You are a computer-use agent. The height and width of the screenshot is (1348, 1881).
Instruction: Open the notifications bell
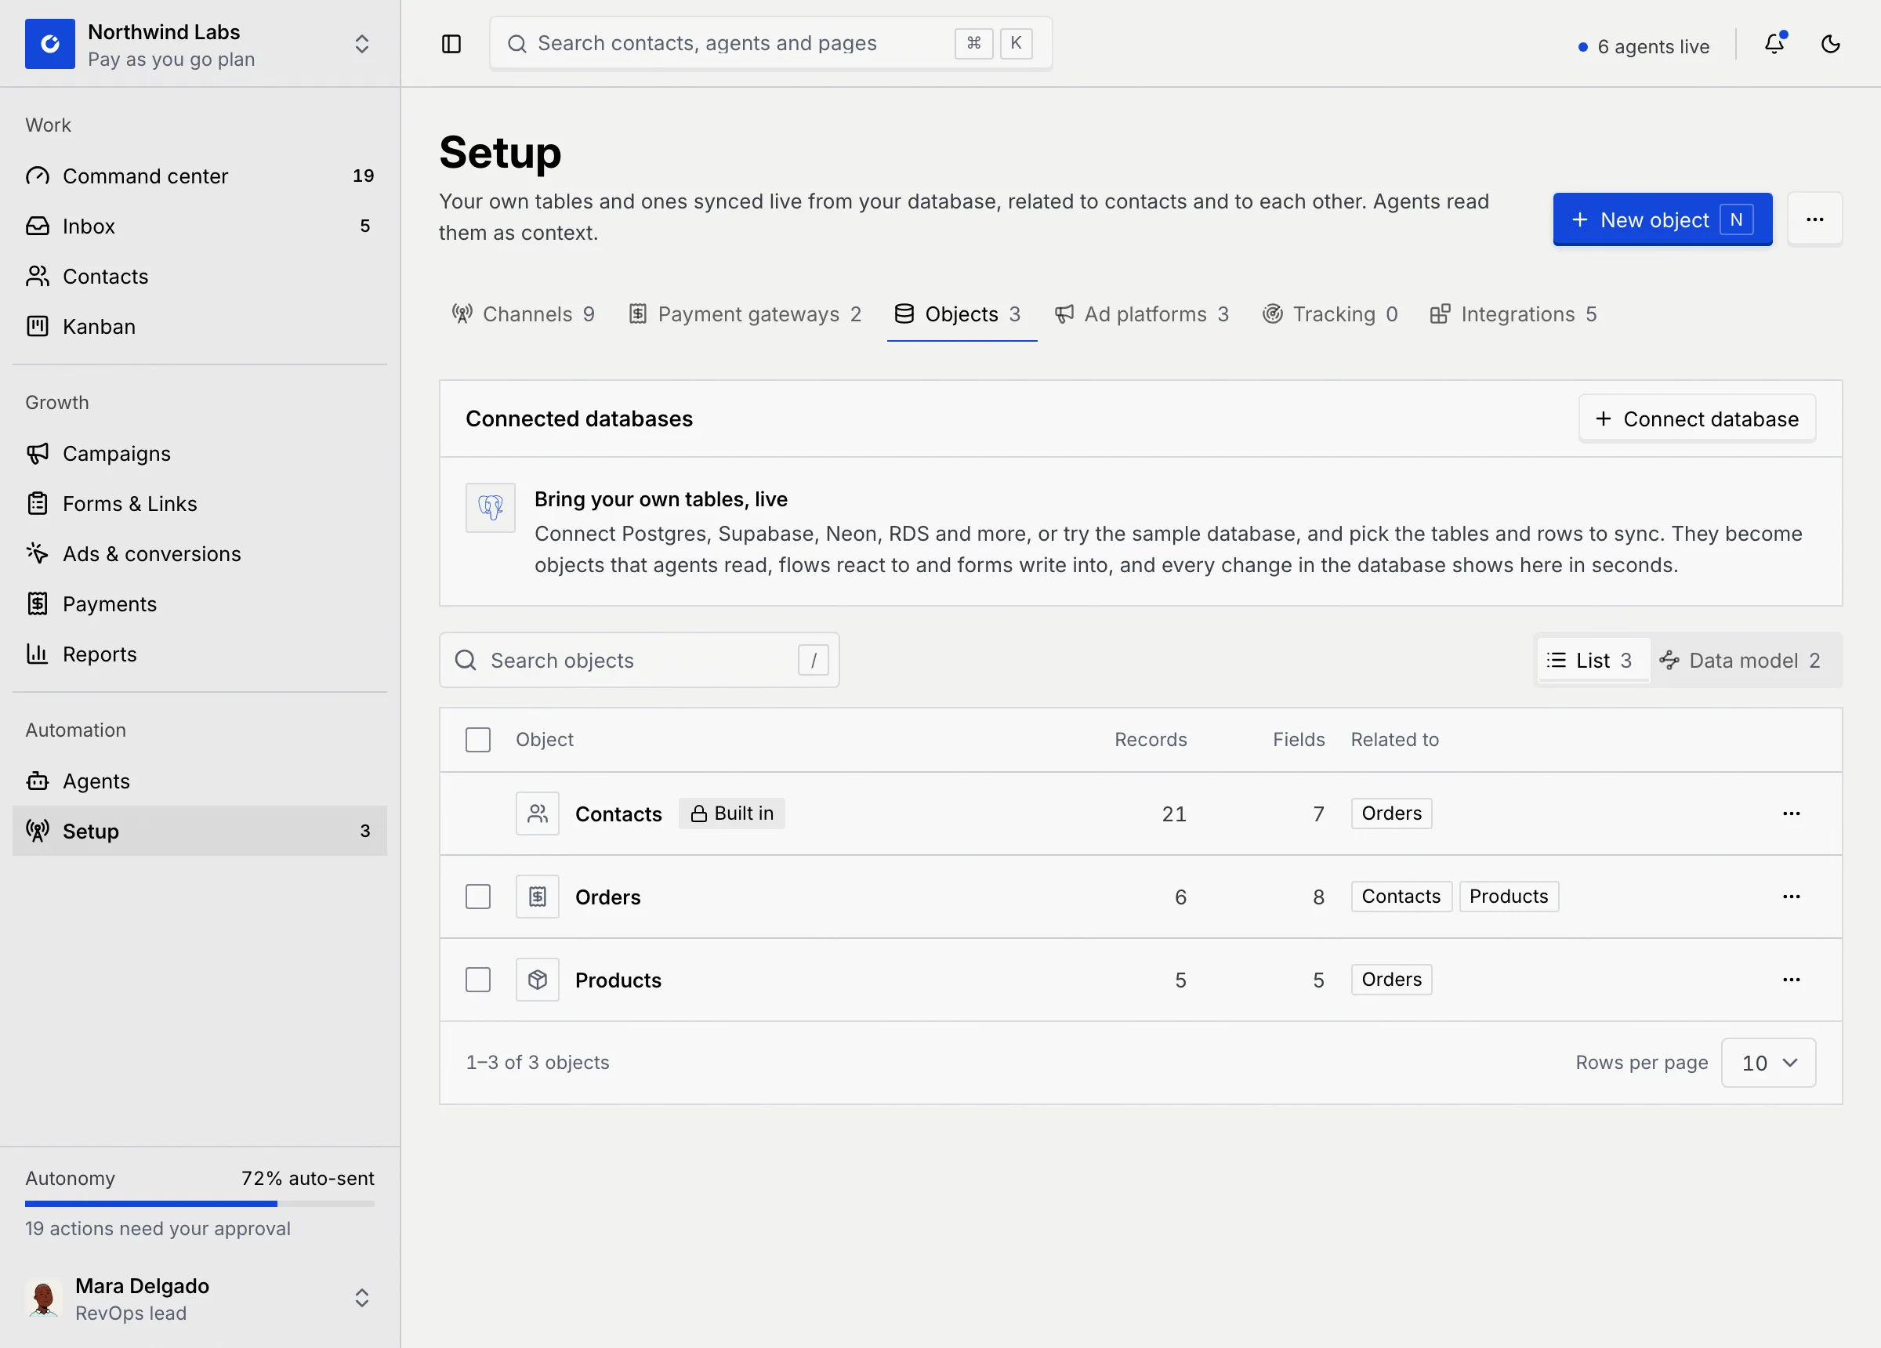[x=1774, y=44]
